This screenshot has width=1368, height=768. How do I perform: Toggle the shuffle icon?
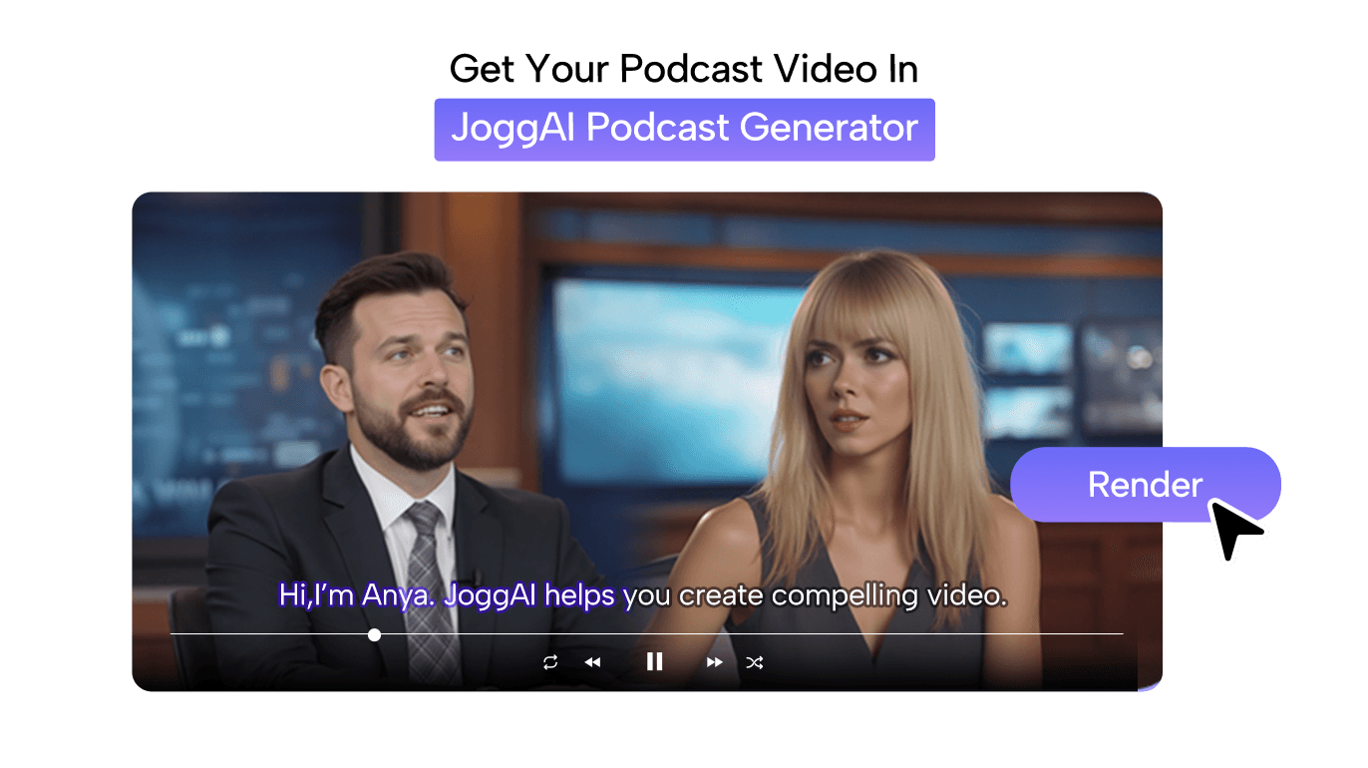pos(755,662)
